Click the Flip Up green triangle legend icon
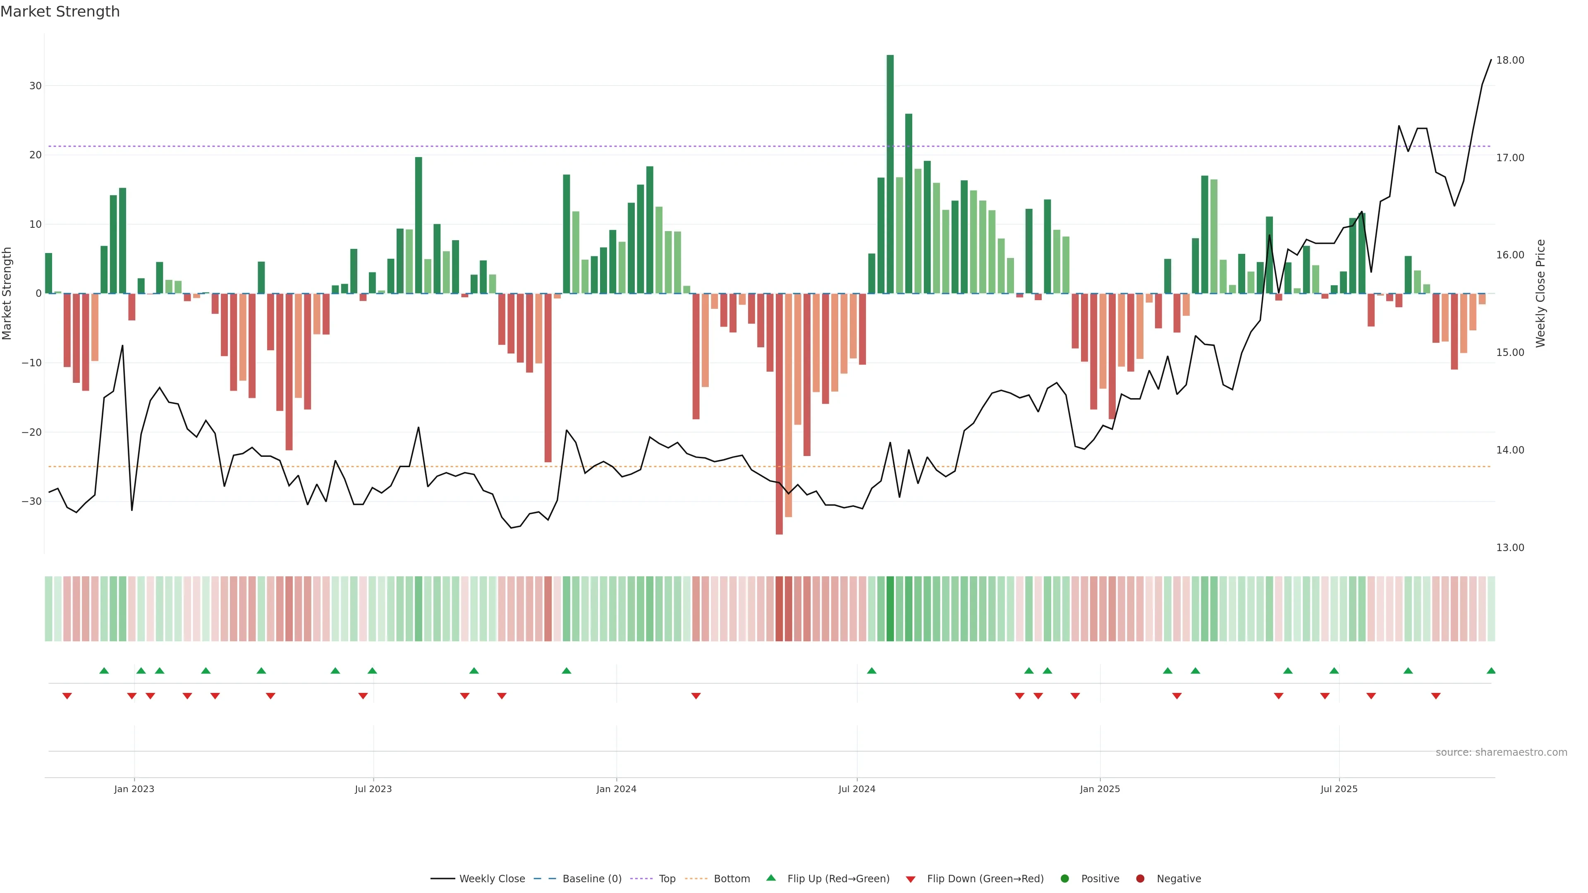This screenshot has height=893, width=1588. pos(770,878)
